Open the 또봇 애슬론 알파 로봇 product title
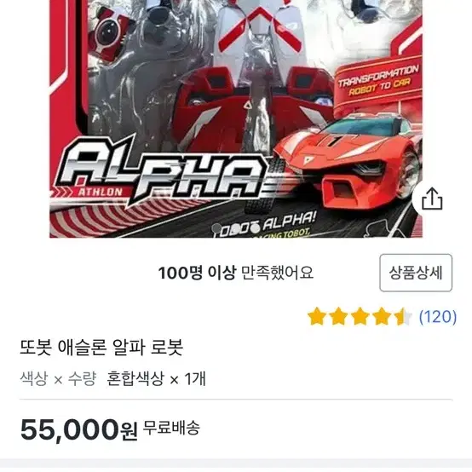Screen dimensions: 472x472 pyautogui.click(x=101, y=348)
